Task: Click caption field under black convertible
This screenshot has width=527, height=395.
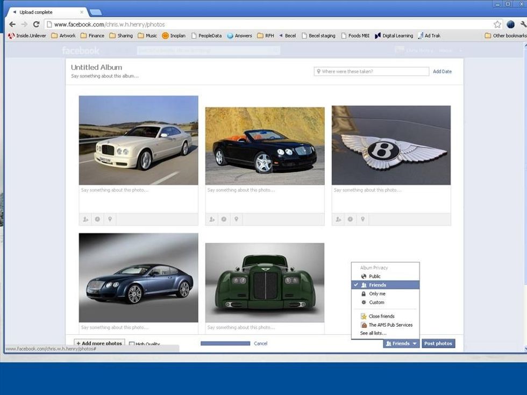Action: pyautogui.click(x=265, y=199)
